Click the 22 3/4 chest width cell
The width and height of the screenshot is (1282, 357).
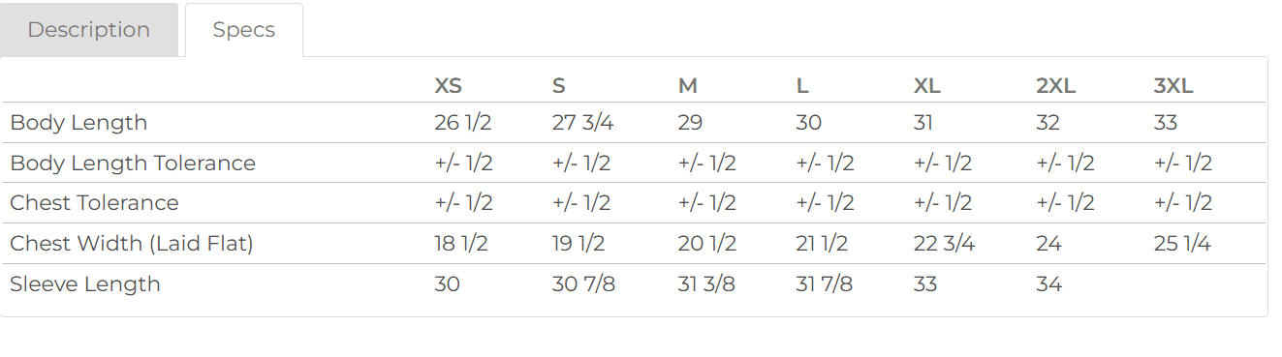(944, 244)
